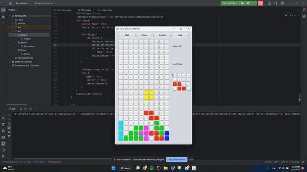Click the red Stop button in top toolbar
The width and height of the screenshot is (307, 172).
pyautogui.click(x=260, y=3)
